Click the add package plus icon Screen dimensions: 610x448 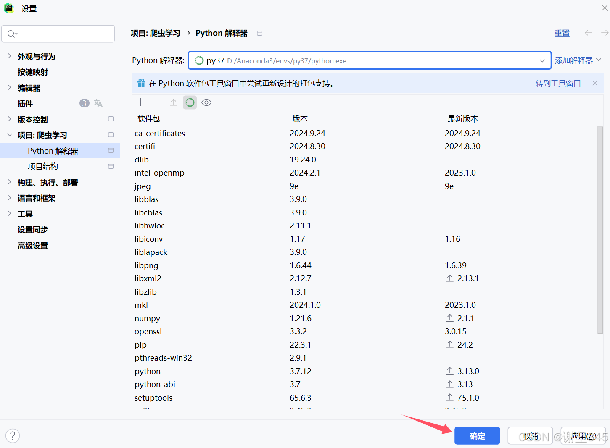point(141,102)
